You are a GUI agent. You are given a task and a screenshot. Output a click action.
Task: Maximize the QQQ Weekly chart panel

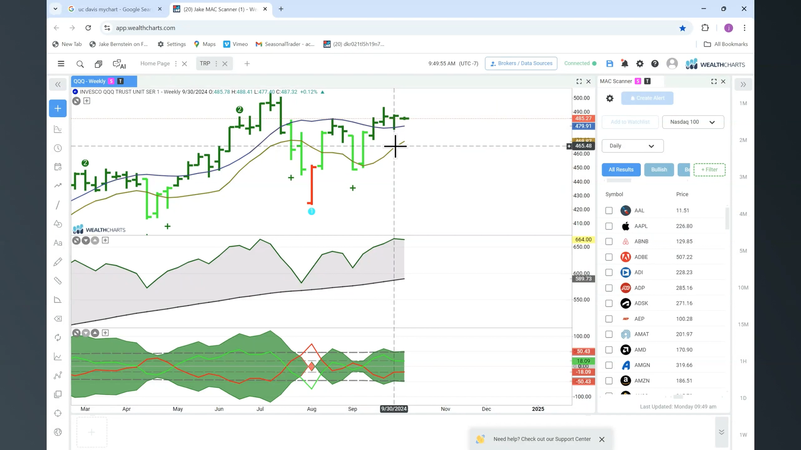[x=579, y=81]
